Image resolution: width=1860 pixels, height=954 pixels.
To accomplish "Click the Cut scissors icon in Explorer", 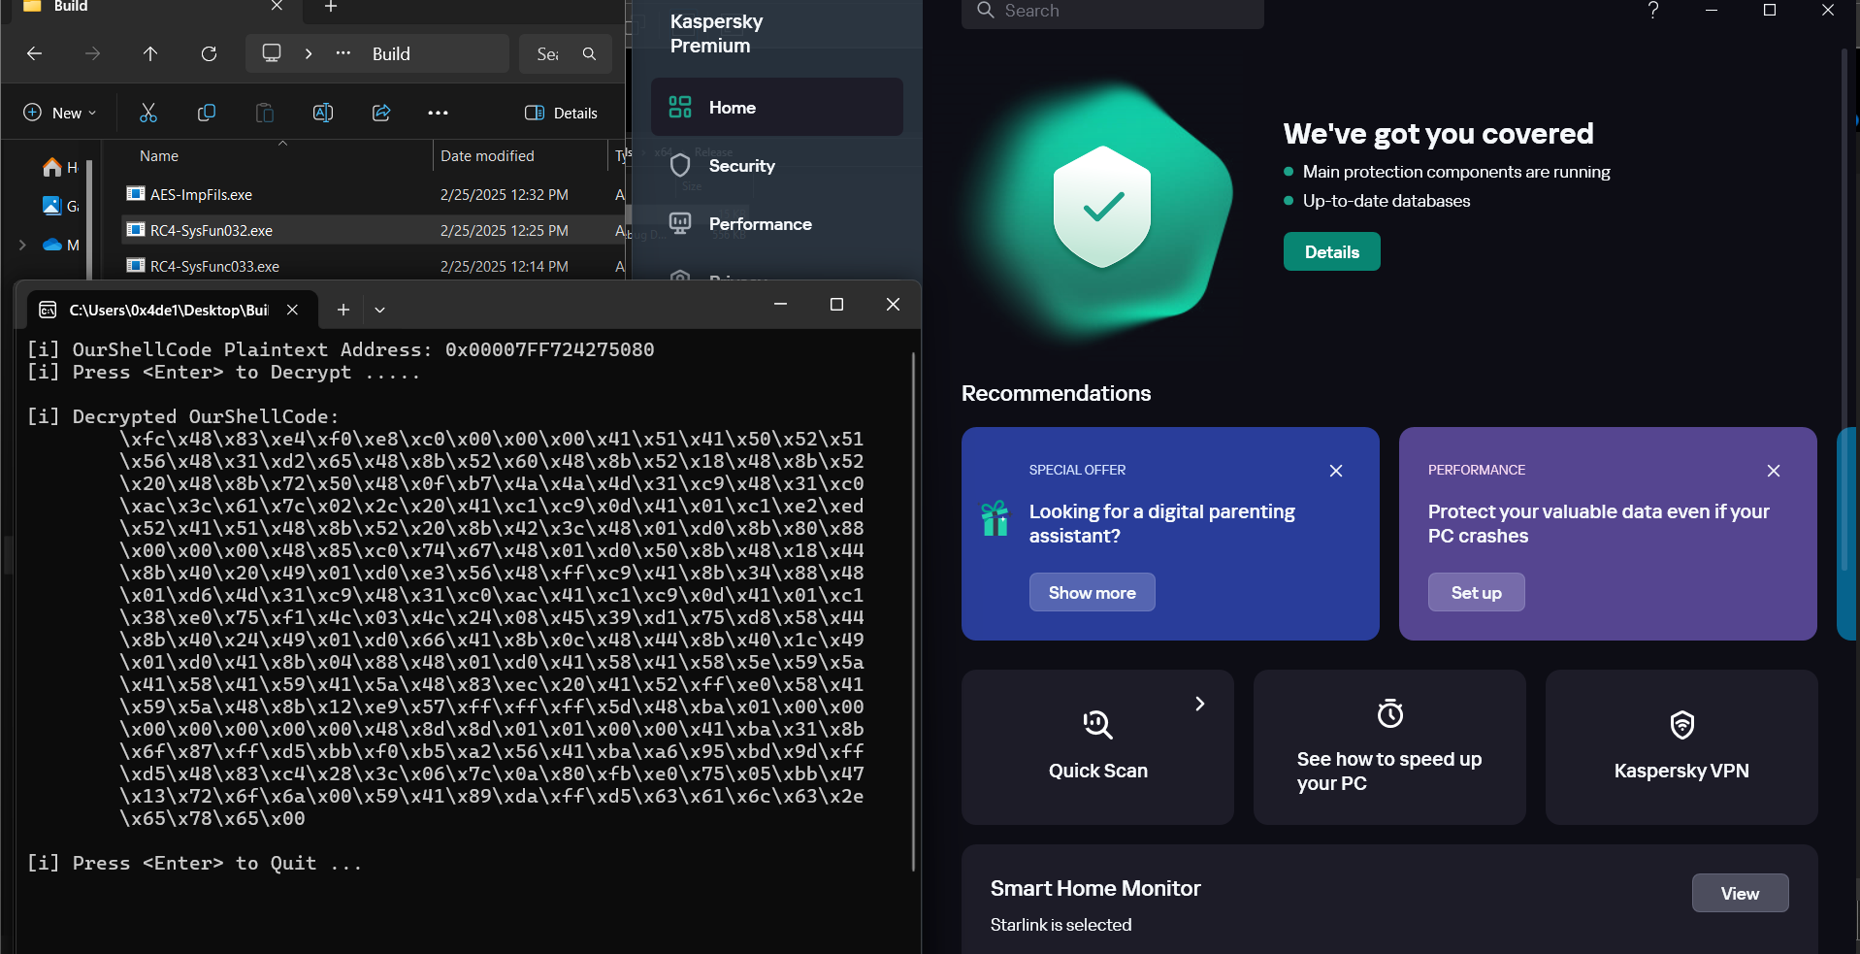I will click(x=148, y=114).
